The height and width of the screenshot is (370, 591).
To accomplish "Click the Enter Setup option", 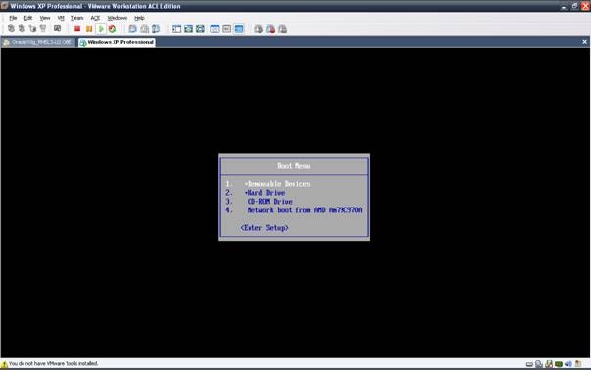I will click(x=264, y=228).
